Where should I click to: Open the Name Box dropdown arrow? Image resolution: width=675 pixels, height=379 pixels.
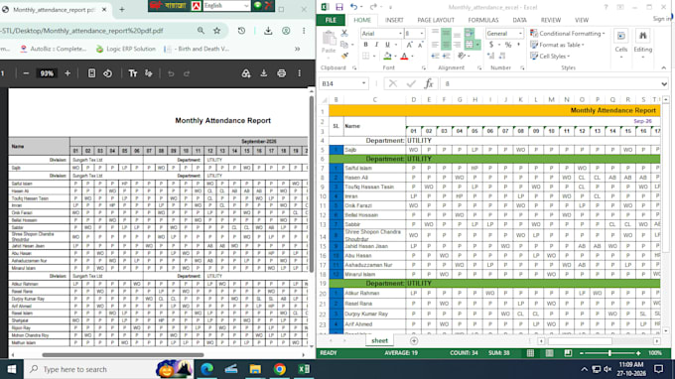[x=363, y=83]
